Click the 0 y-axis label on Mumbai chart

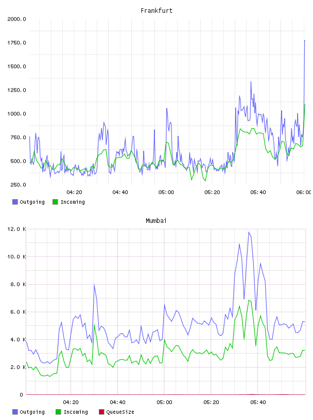point(22,395)
